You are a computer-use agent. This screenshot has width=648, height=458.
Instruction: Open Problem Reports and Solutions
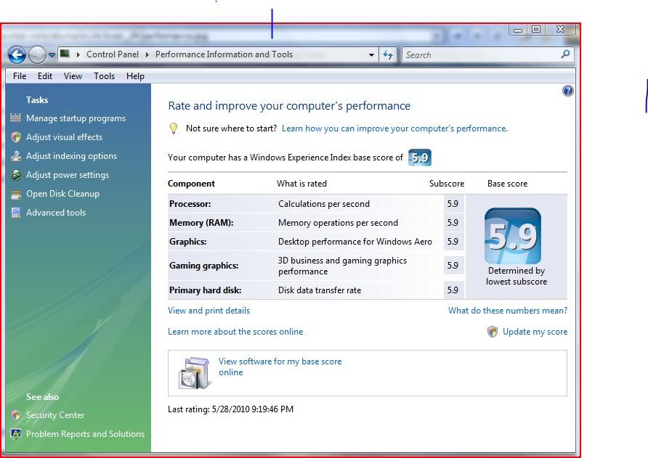pyautogui.click(x=85, y=434)
